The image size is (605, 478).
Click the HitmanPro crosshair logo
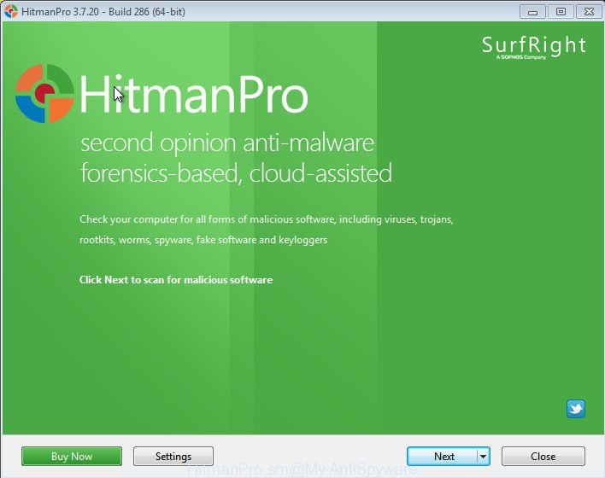[x=44, y=93]
